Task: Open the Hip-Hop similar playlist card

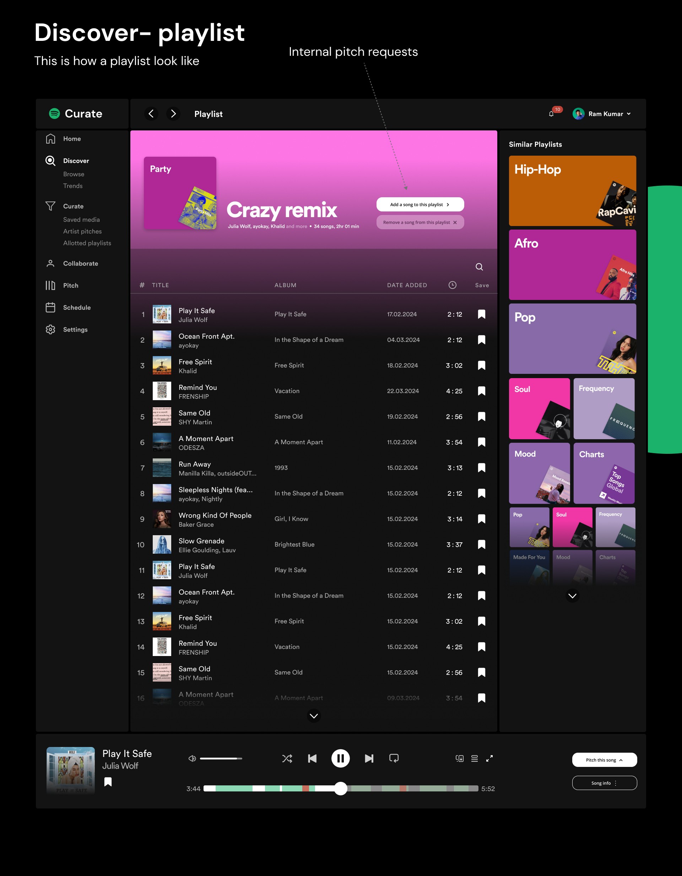Action: (572, 191)
